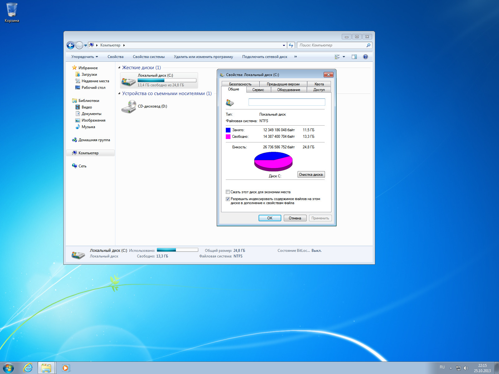Open Internet Explorer from taskbar
The width and height of the screenshot is (499, 374).
(28, 368)
